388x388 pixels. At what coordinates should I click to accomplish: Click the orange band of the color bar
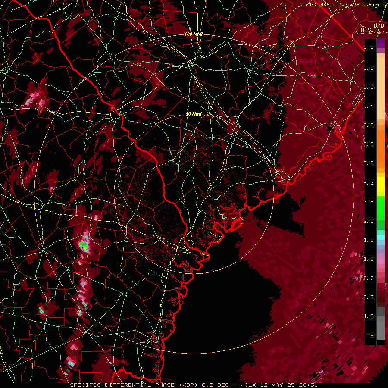point(381,146)
